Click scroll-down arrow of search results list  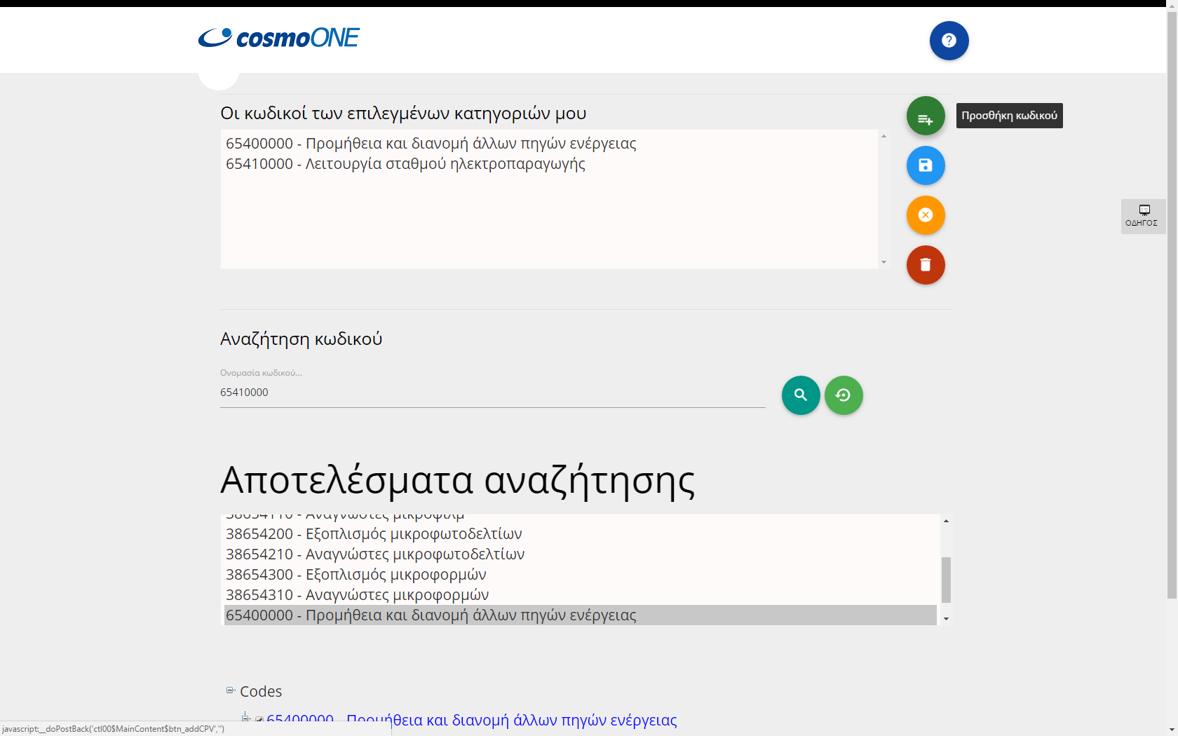(946, 619)
